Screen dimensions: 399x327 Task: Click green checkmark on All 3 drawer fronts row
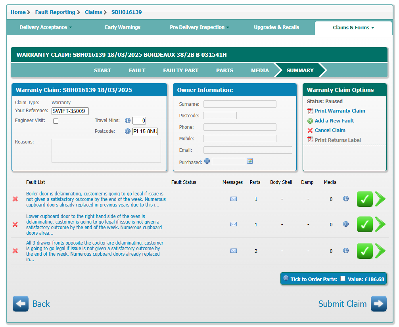click(x=364, y=251)
